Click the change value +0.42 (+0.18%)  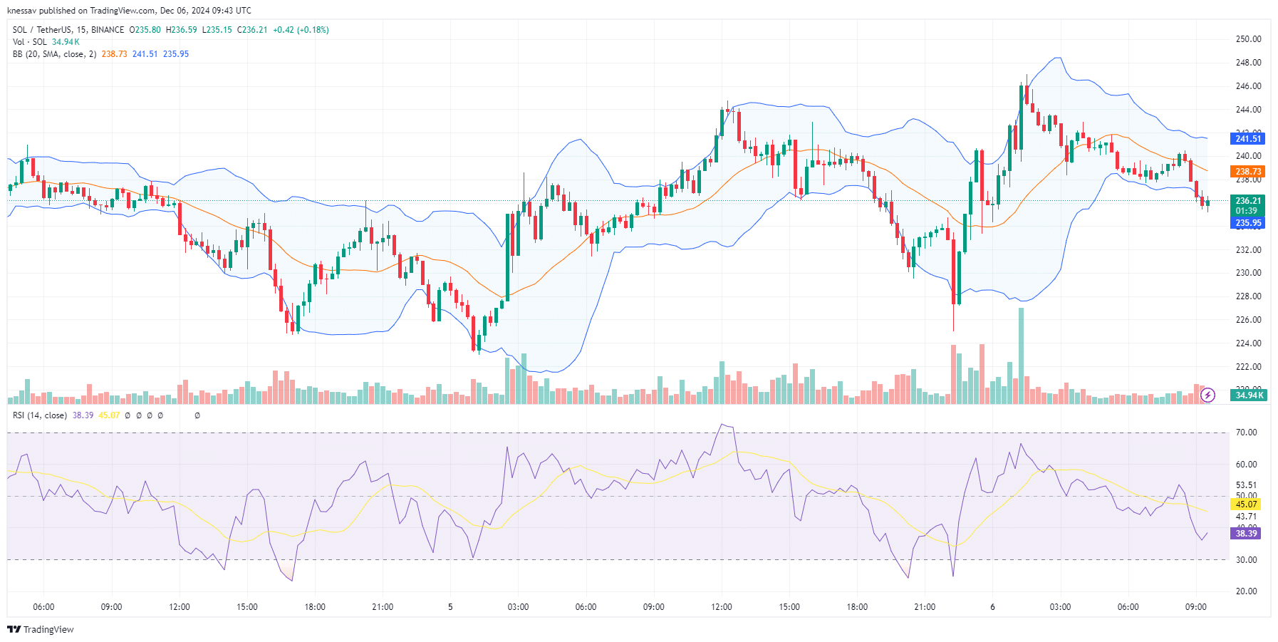pos(301,30)
